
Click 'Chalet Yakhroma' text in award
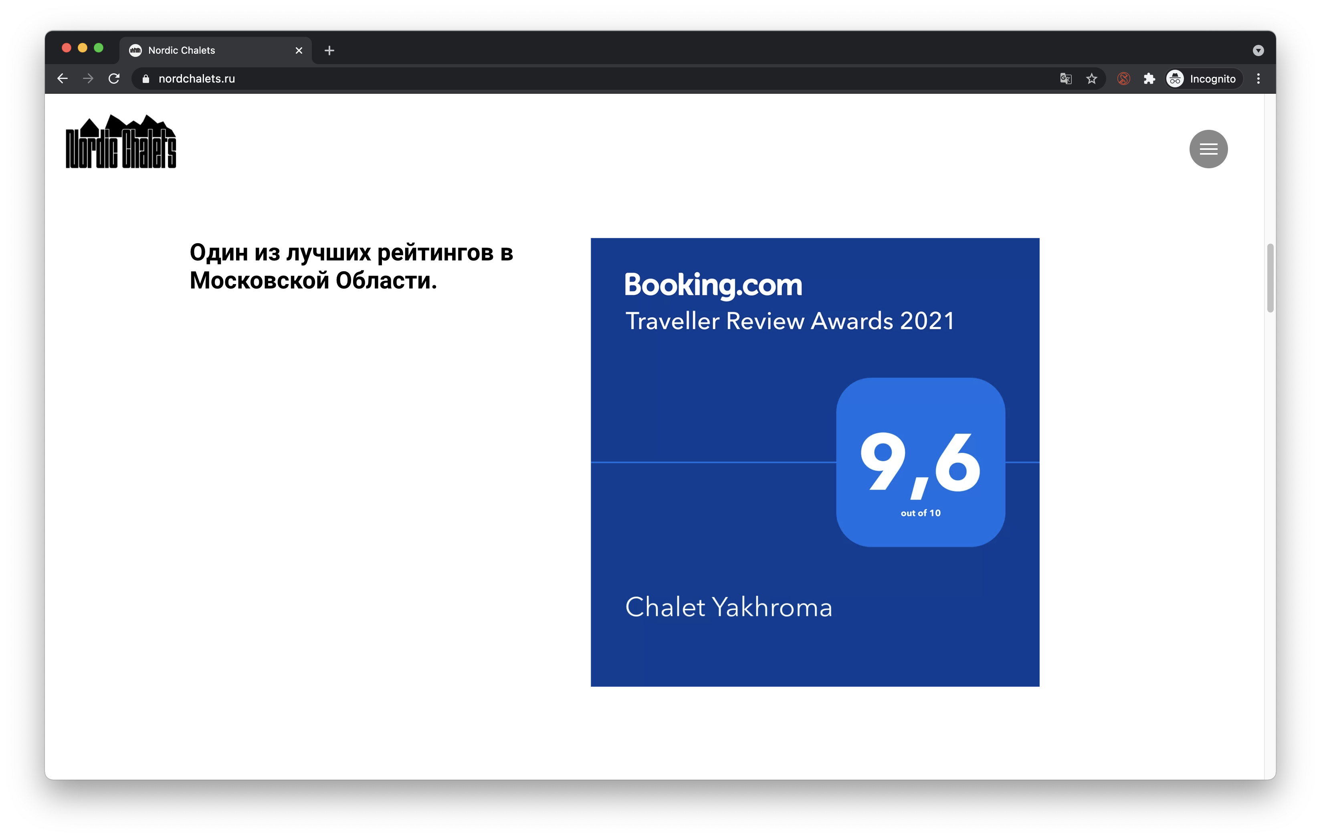click(x=729, y=607)
